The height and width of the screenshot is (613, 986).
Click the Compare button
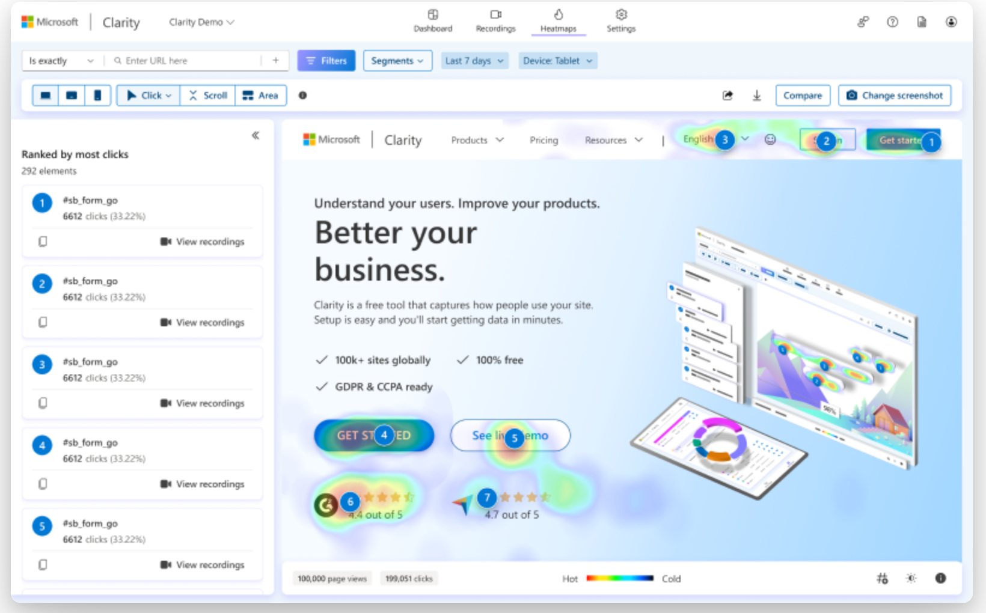(x=803, y=96)
